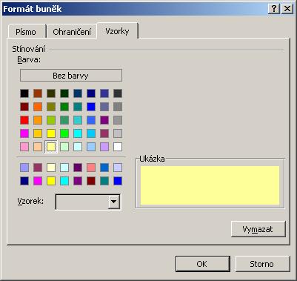This screenshot has height=281, width=297.
Task: Pick the dark red swatch in bottom row
Action: (91, 181)
